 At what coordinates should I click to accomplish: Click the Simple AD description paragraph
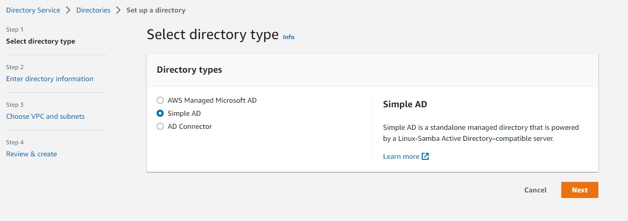481,133
